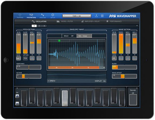Adjust Wave Section MOD 2 slider
The height and width of the screenshot is (120, 155).
tap(135, 43)
